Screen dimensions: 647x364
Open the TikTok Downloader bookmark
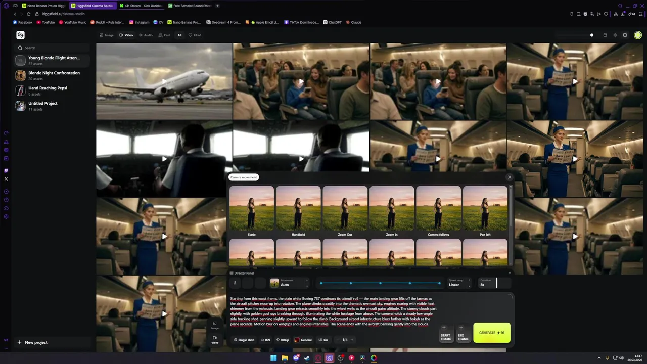[x=302, y=22]
